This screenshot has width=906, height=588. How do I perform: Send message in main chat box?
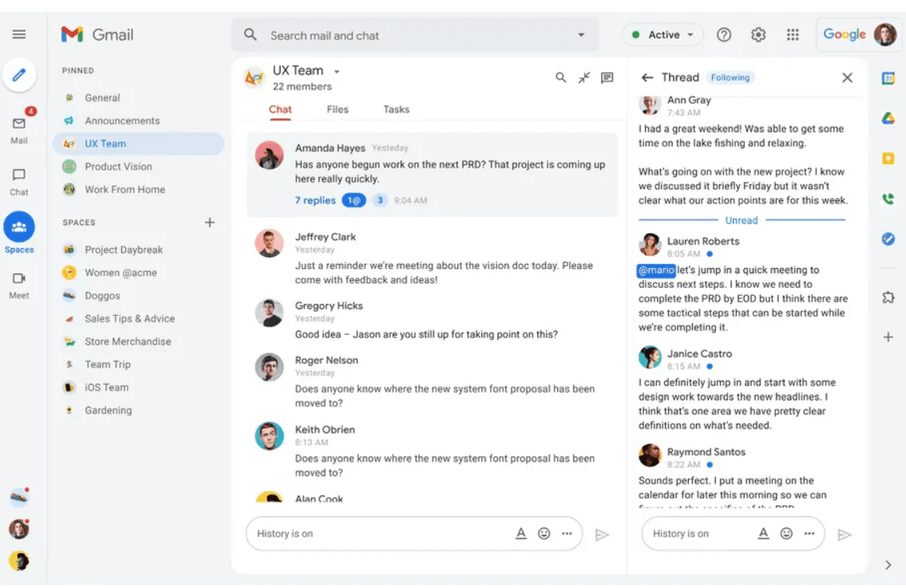tap(602, 535)
